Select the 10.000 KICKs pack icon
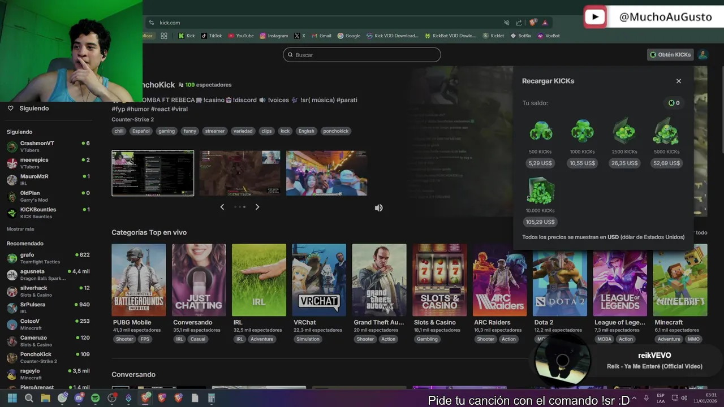 click(x=540, y=191)
